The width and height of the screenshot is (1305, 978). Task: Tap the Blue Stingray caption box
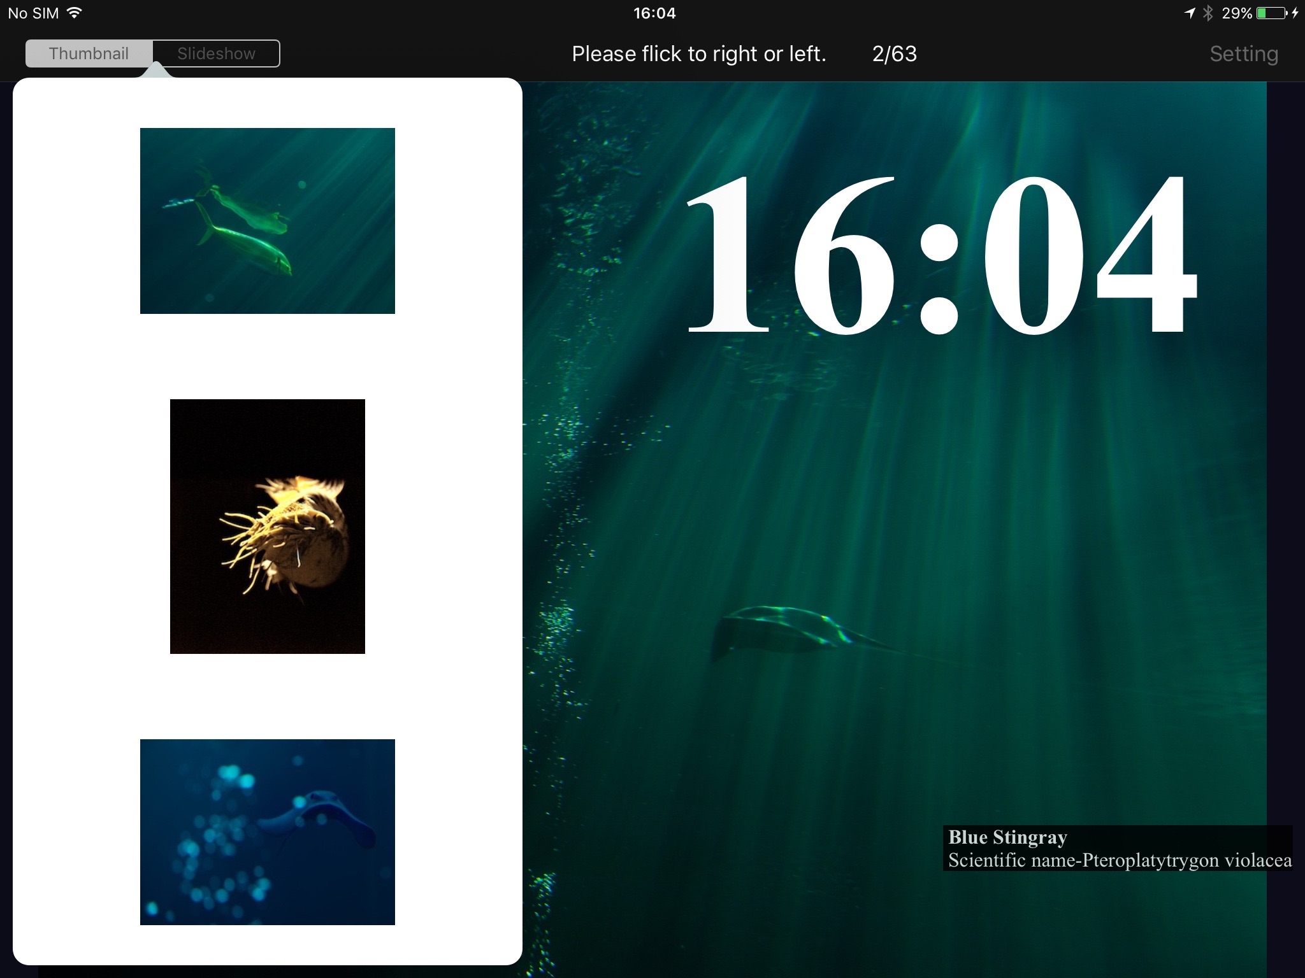(x=1118, y=848)
